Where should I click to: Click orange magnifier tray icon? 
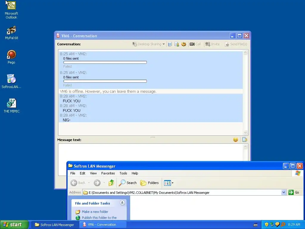pos(283,225)
